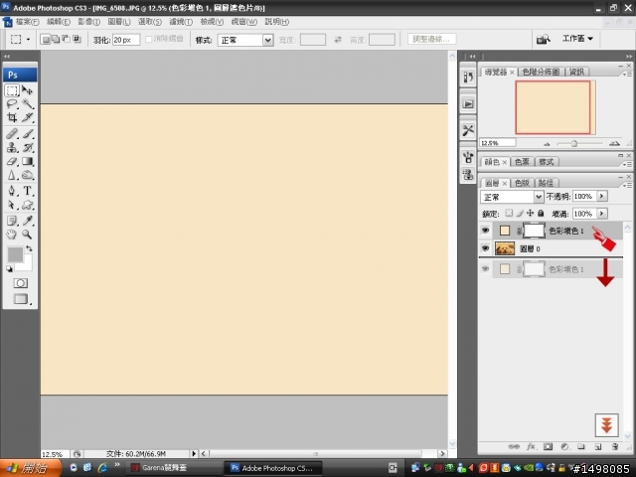
Task: Click the new adjustment layer icon
Action: [x=564, y=446]
